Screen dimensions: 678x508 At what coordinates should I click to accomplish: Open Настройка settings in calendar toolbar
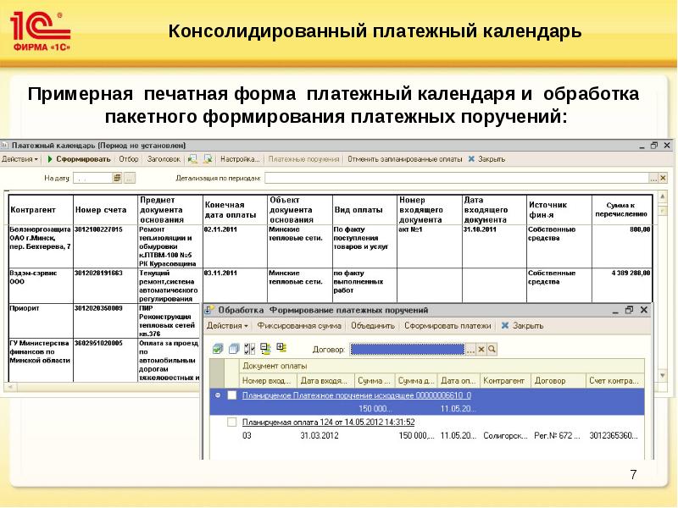[240, 158]
